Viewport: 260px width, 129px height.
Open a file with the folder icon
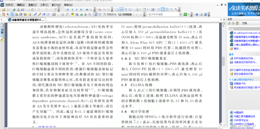[4, 10]
